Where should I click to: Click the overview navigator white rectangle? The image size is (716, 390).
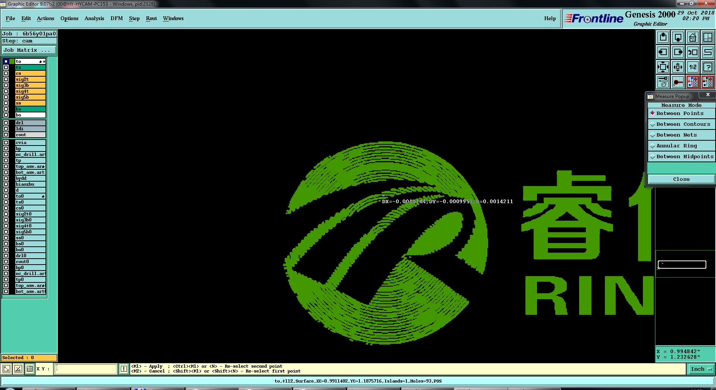coord(682,265)
